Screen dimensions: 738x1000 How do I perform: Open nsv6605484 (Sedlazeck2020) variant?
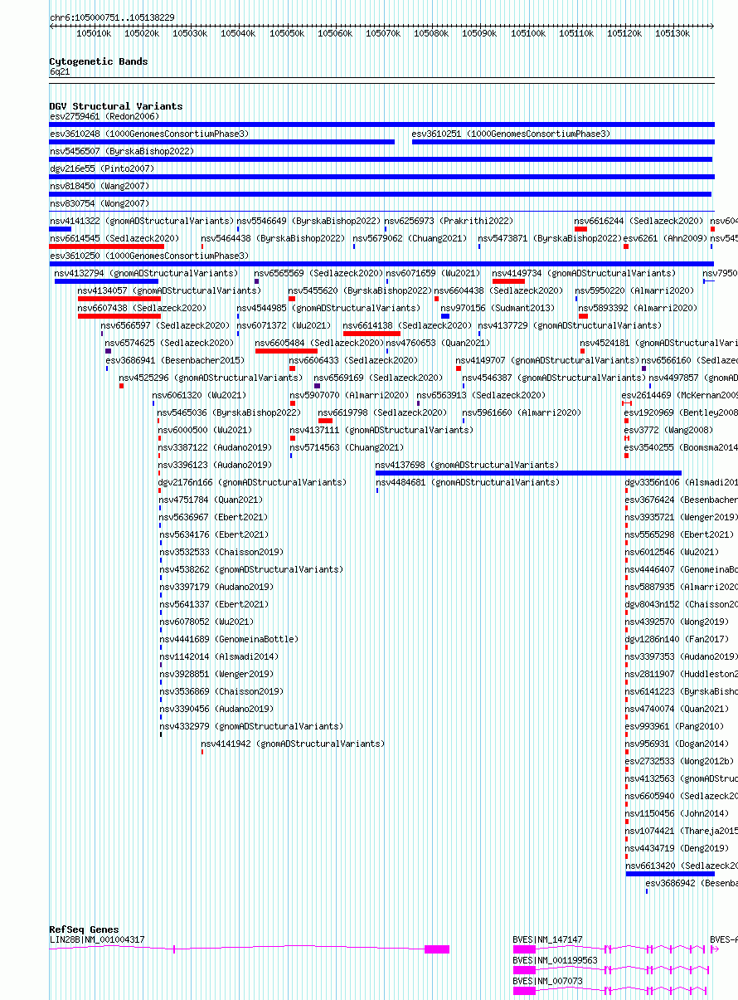pos(319,343)
